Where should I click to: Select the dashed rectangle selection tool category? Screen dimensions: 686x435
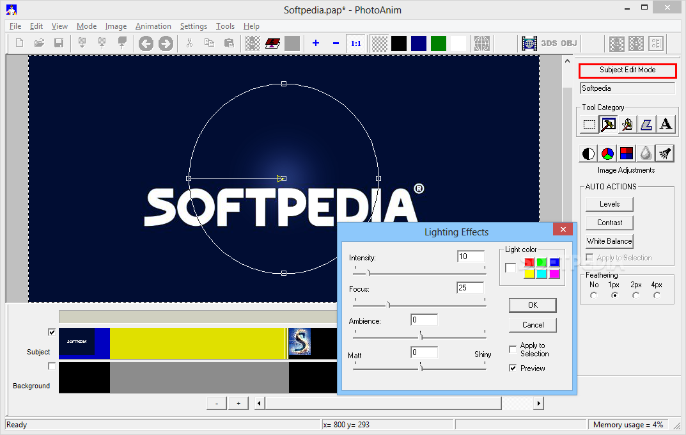click(x=589, y=125)
